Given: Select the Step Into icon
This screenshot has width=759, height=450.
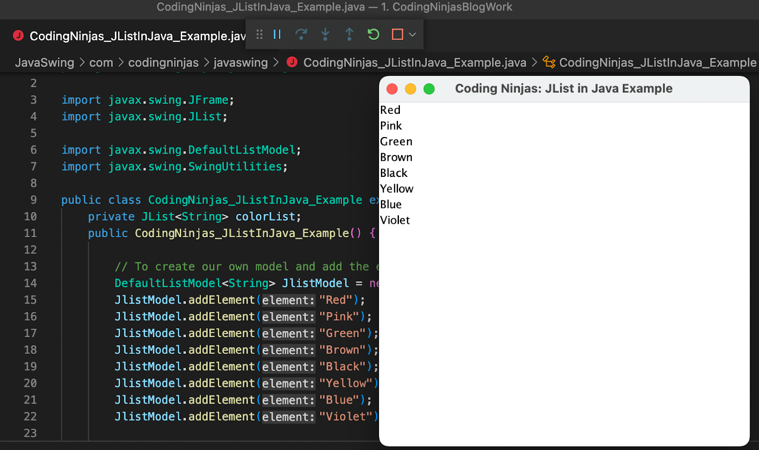Looking at the screenshot, I should pyautogui.click(x=325, y=34).
